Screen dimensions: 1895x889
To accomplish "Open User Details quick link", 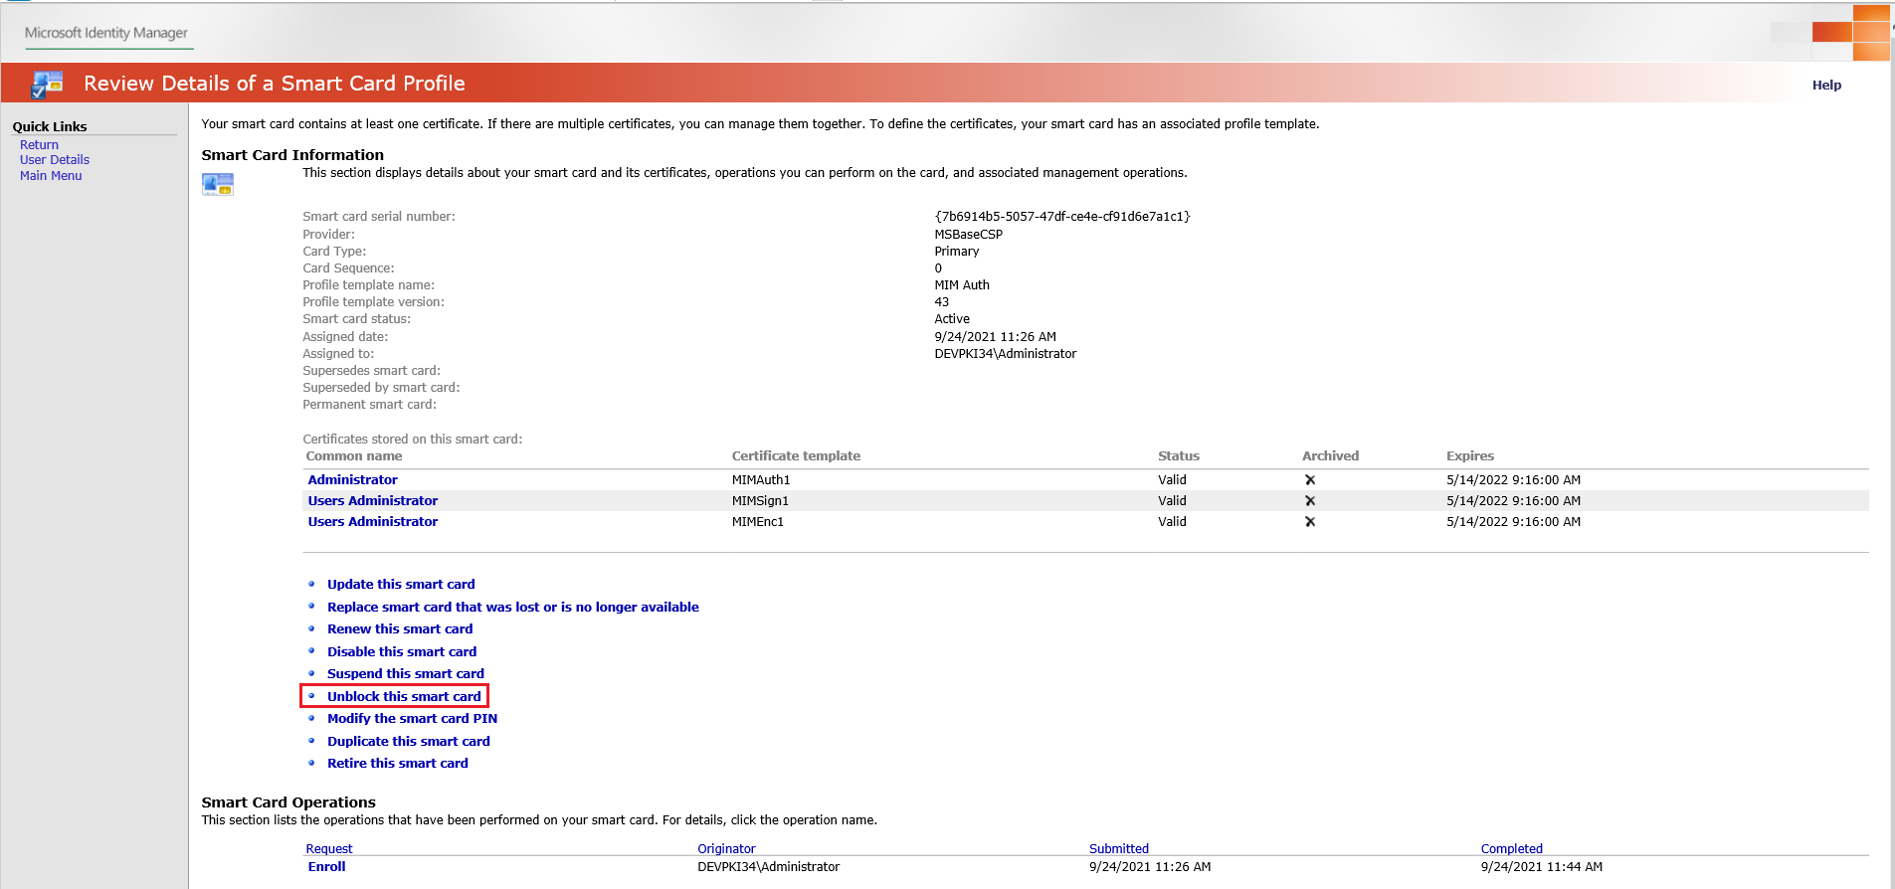I will tap(55, 160).
